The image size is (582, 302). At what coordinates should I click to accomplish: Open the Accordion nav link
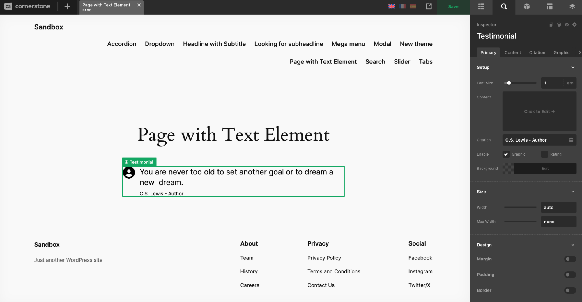point(122,44)
